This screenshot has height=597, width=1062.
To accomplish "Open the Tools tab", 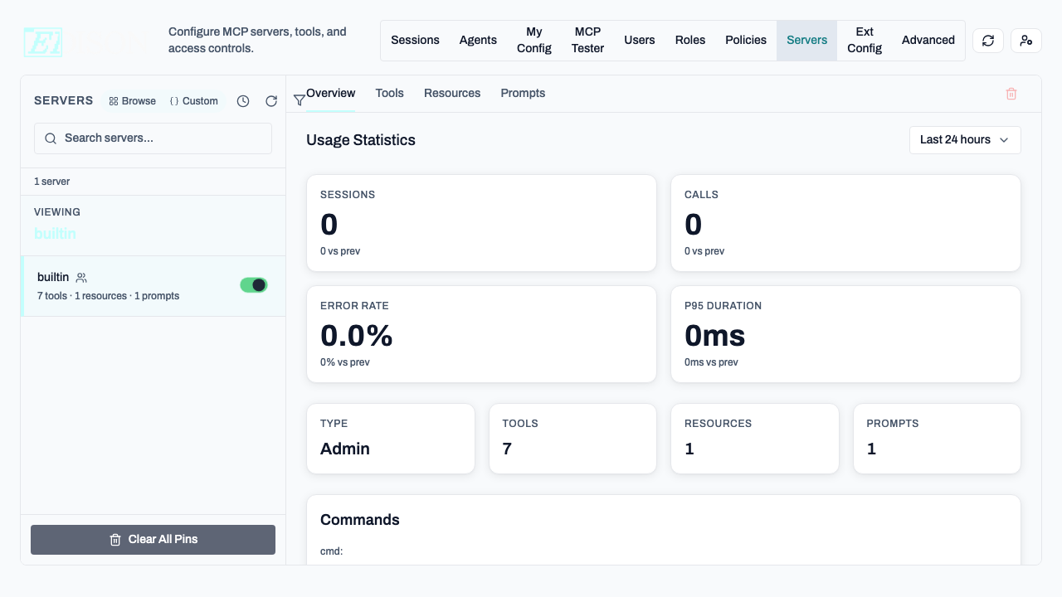I will [x=389, y=94].
